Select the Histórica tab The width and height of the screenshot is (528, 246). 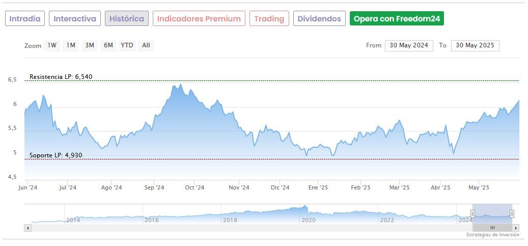click(127, 19)
